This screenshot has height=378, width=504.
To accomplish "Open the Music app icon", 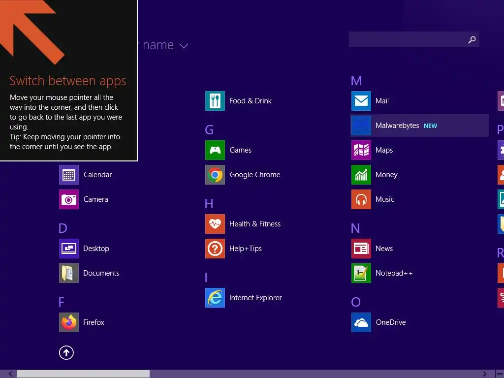I will click(x=361, y=199).
